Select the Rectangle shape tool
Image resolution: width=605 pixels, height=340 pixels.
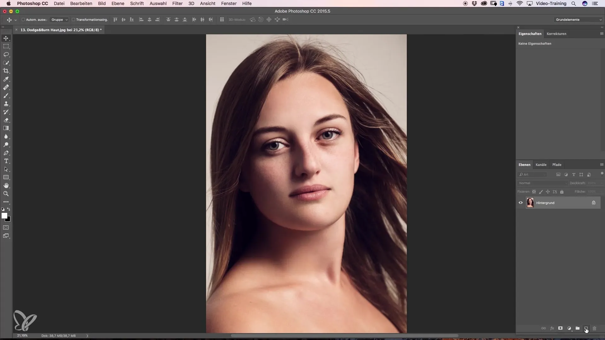coord(6,177)
